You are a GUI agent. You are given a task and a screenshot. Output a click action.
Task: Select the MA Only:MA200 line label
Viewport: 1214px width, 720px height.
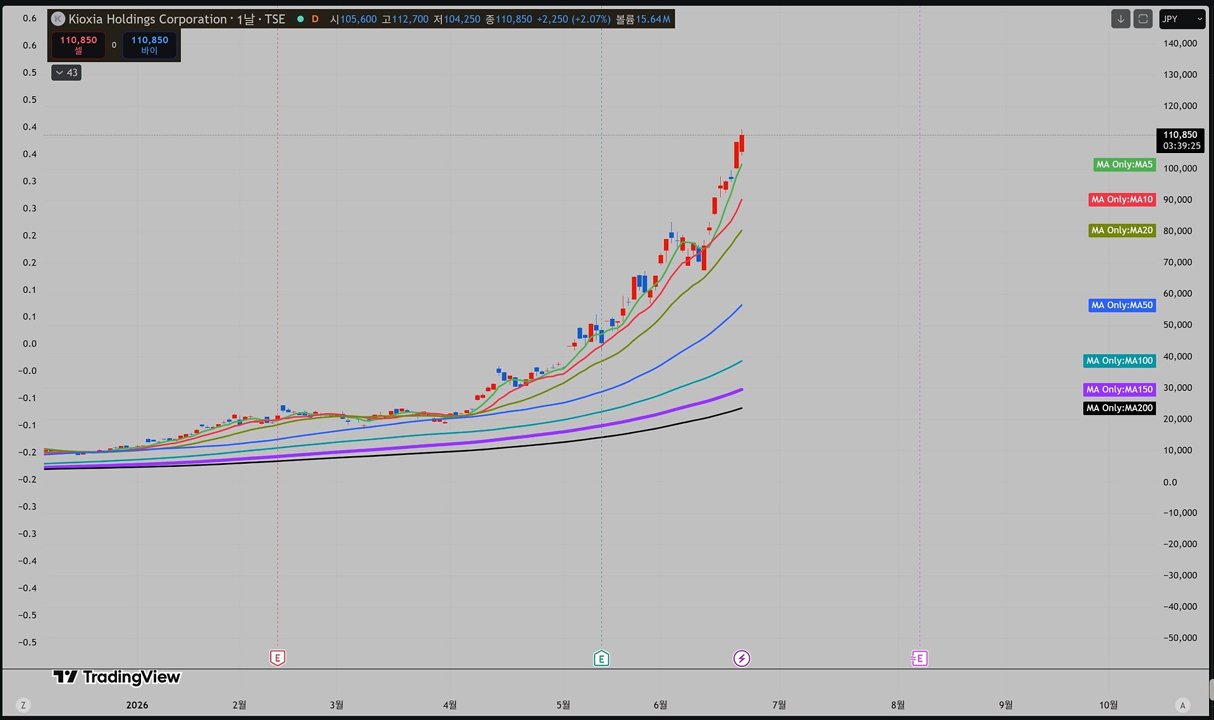1120,408
